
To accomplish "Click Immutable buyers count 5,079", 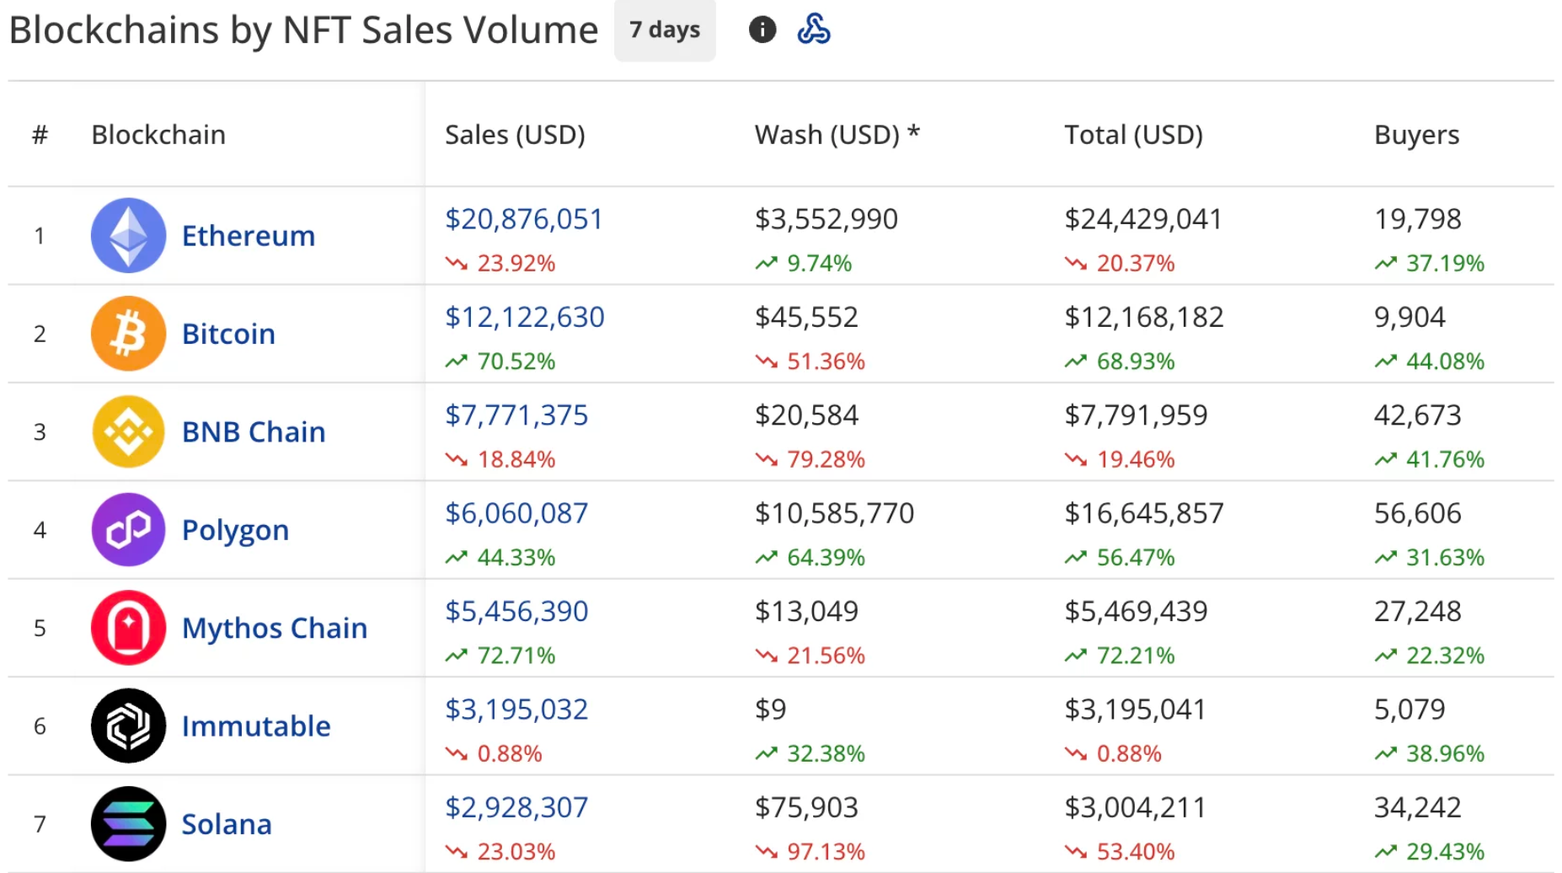I will pyautogui.click(x=1410, y=709).
